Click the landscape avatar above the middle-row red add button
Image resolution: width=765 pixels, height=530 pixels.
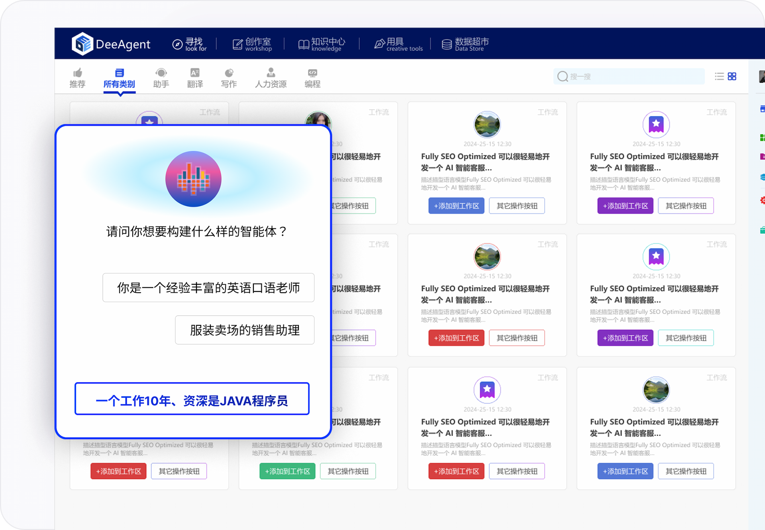click(487, 256)
